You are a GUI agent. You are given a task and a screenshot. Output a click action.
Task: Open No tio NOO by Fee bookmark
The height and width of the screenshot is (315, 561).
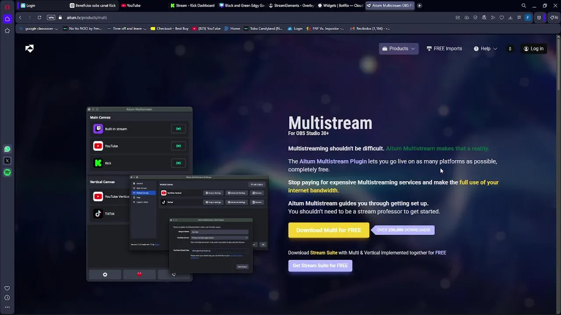click(82, 28)
